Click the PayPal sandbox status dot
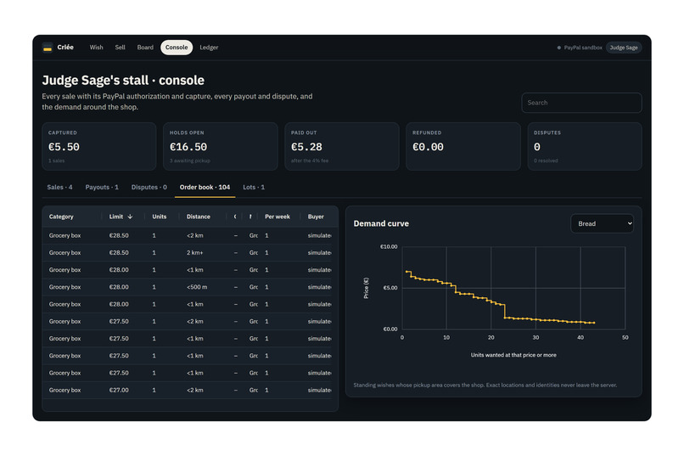This screenshot has width=684, height=456. [558, 48]
